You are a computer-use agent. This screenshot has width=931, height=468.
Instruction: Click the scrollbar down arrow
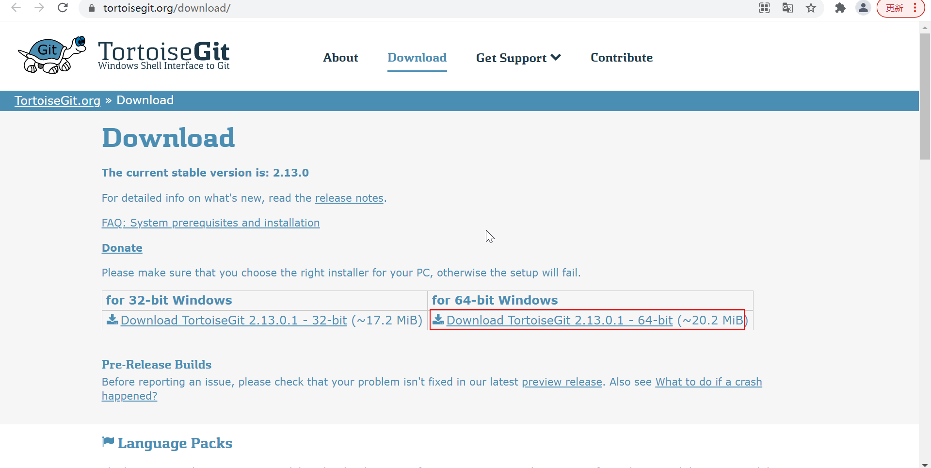[x=925, y=465]
